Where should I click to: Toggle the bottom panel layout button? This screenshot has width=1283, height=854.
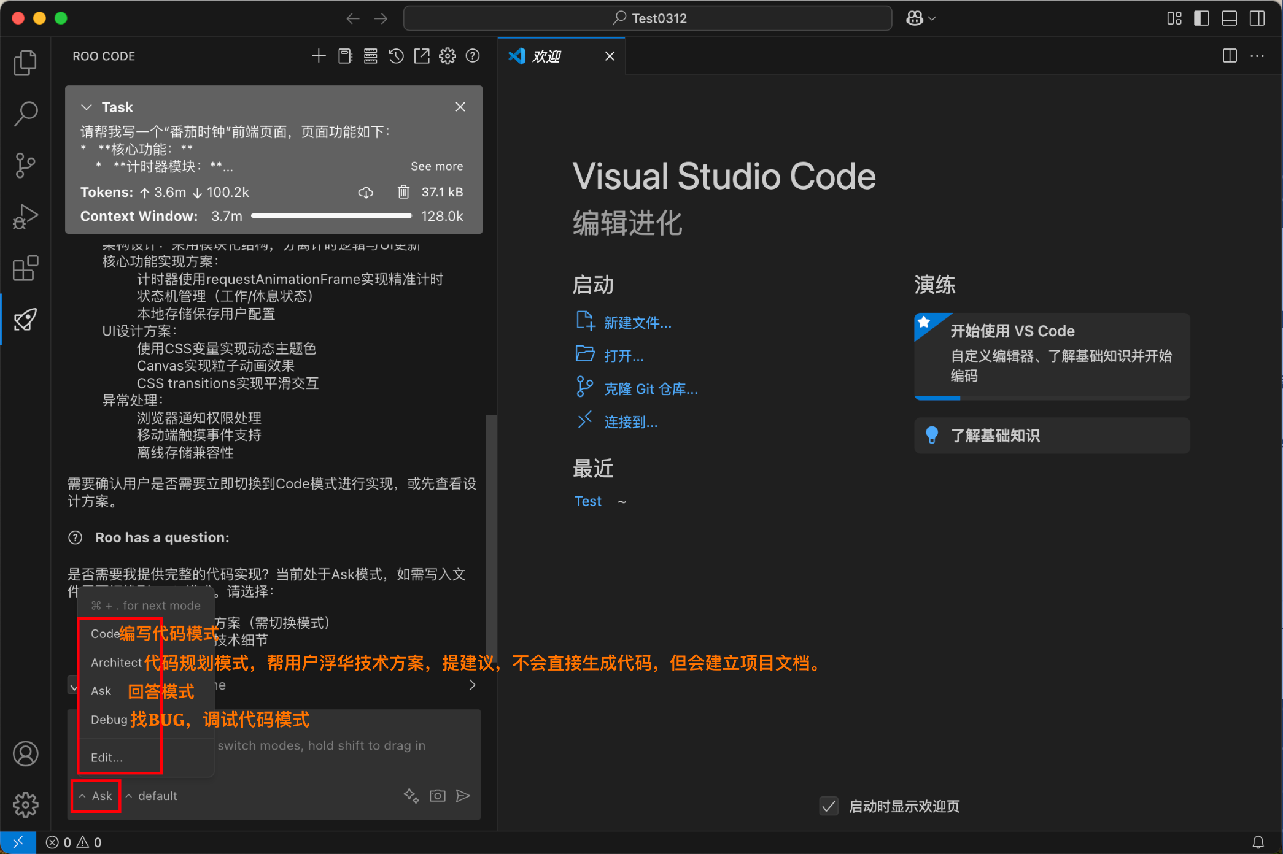[x=1229, y=18]
